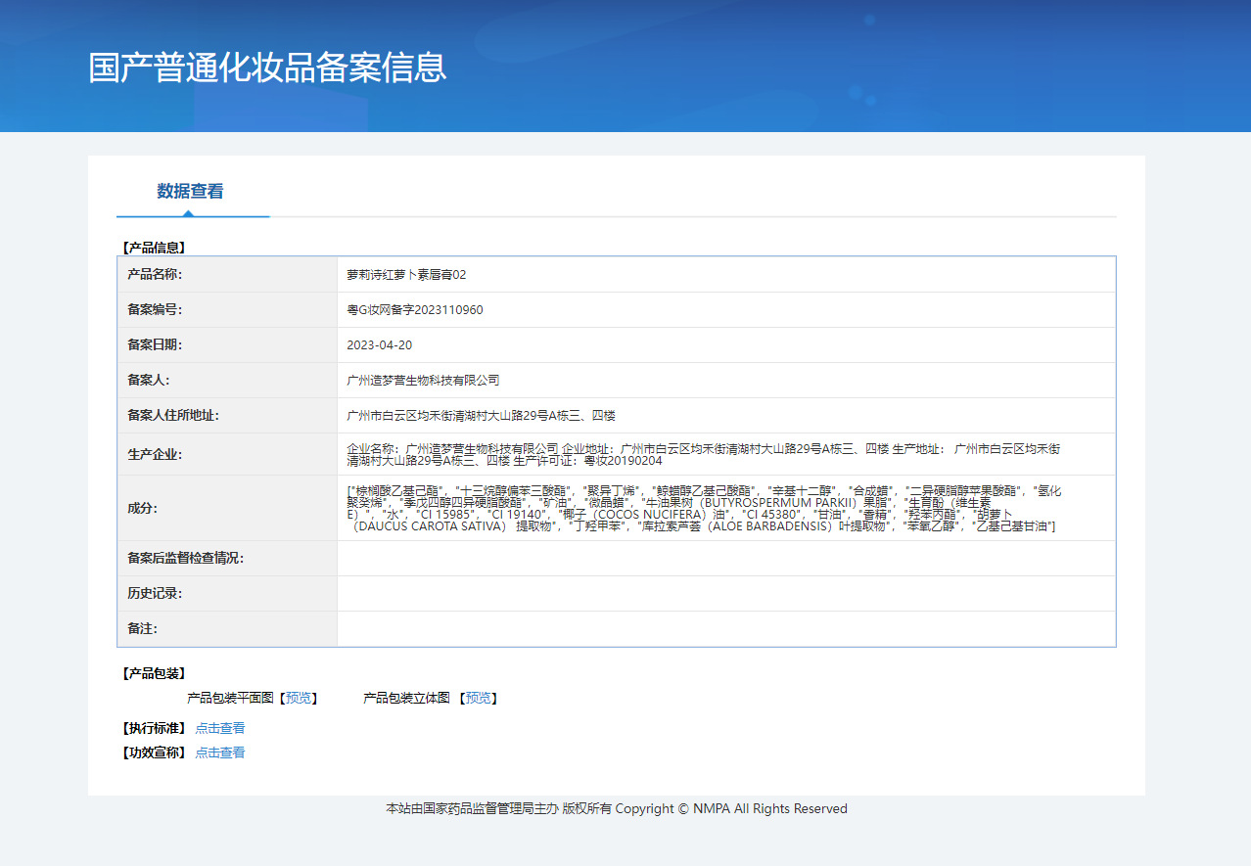Viewport: 1251px width, 866px height.
Task: Click the 成分 ingredients list text
Action: point(704,508)
